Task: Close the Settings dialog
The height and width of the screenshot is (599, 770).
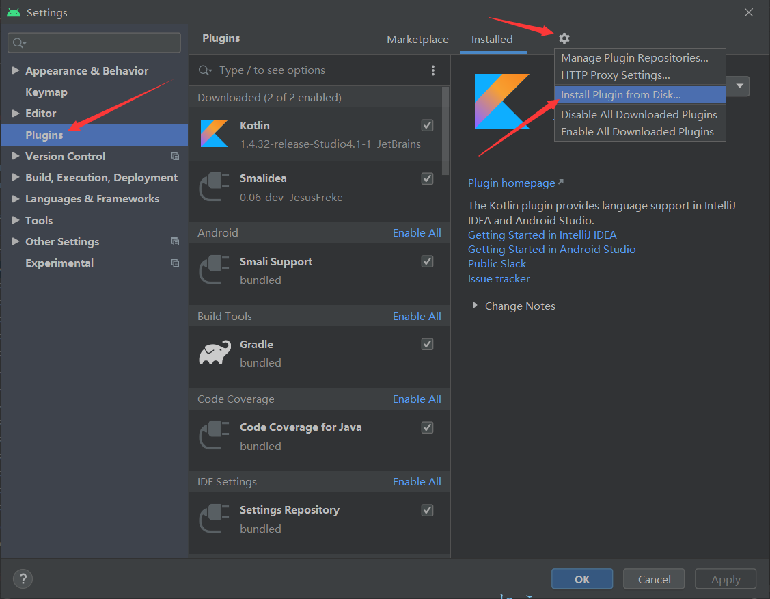Action: [748, 12]
